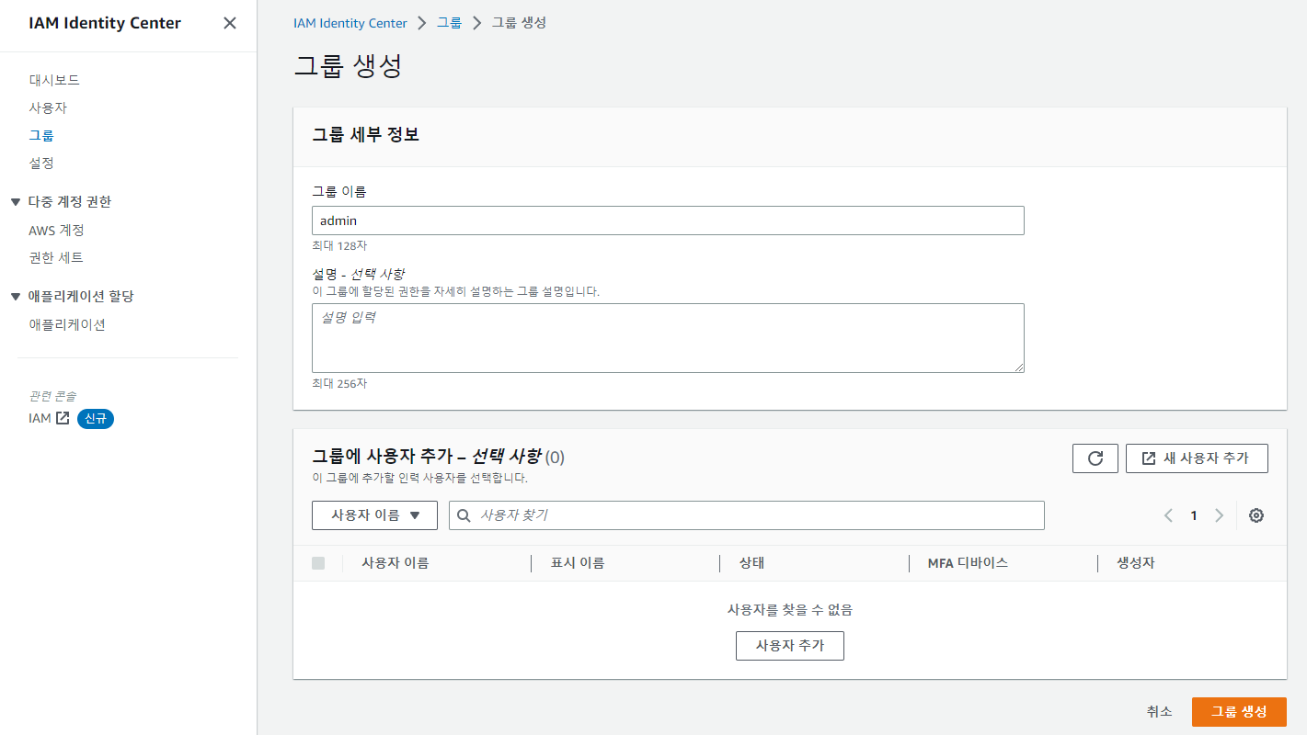The image size is (1307, 735).
Task: Click the search magnifier icon
Action: coord(464,515)
